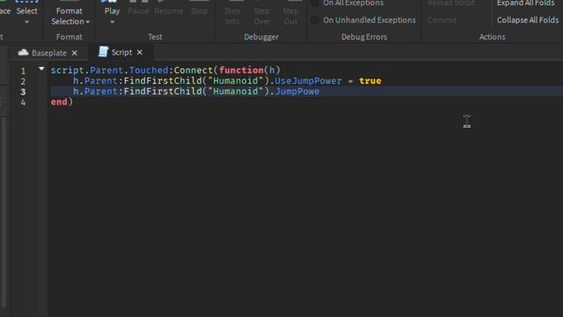Click the Resume button

tap(168, 11)
